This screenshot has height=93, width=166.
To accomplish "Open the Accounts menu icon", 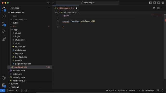I will click(x=4, y=78).
